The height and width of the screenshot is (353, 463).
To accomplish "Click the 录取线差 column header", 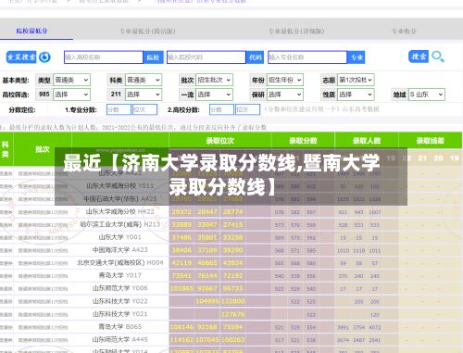I will pos(430,141).
